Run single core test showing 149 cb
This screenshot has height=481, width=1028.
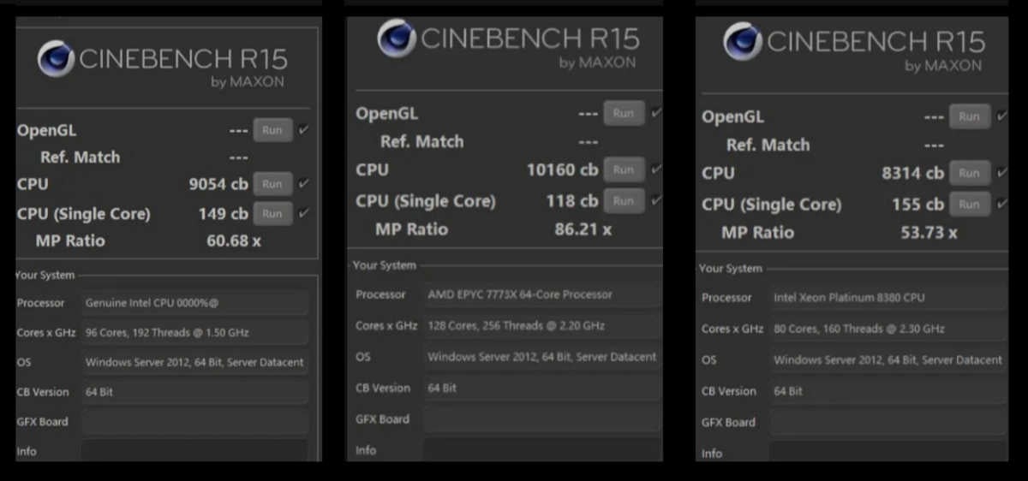point(272,213)
